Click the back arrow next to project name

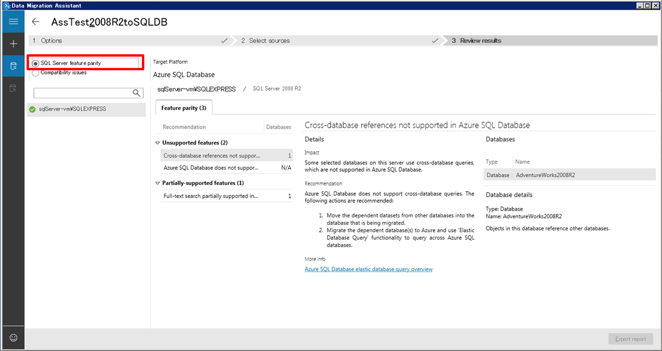tap(36, 22)
